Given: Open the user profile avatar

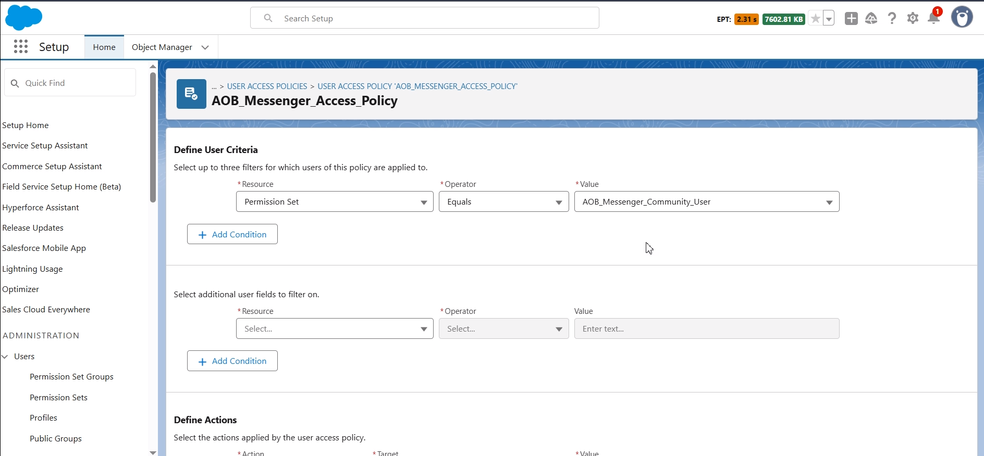Looking at the screenshot, I should coord(962,17).
